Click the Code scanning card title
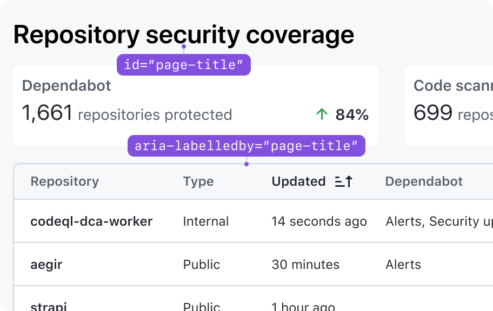The width and height of the screenshot is (493, 311). click(x=453, y=85)
